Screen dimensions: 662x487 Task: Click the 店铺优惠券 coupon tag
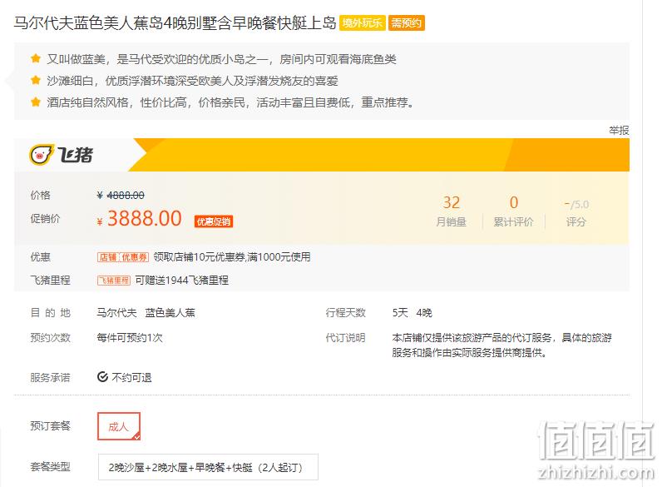(x=123, y=257)
